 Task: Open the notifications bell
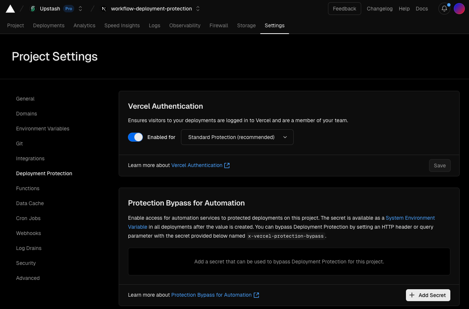tap(444, 9)
